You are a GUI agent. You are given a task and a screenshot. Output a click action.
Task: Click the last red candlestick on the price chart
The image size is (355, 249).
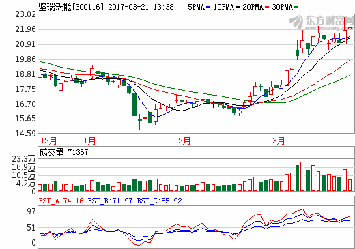(x=350, y=23)
